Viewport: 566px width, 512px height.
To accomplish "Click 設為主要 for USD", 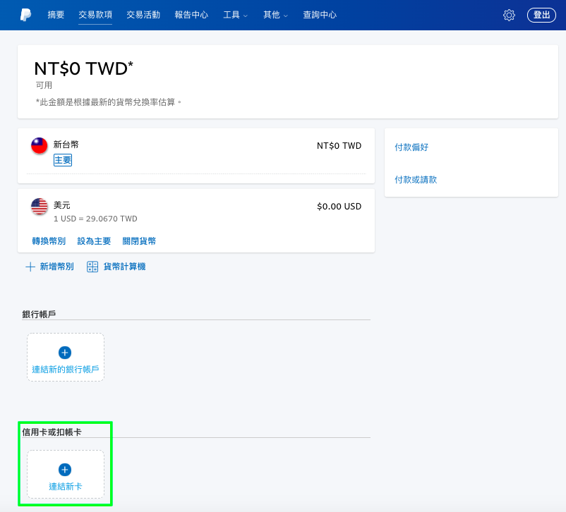I will [x=94, y=241].
